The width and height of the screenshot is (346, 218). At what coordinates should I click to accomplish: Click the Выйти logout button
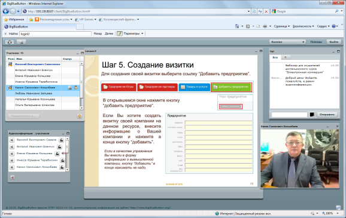coord(334,42)
